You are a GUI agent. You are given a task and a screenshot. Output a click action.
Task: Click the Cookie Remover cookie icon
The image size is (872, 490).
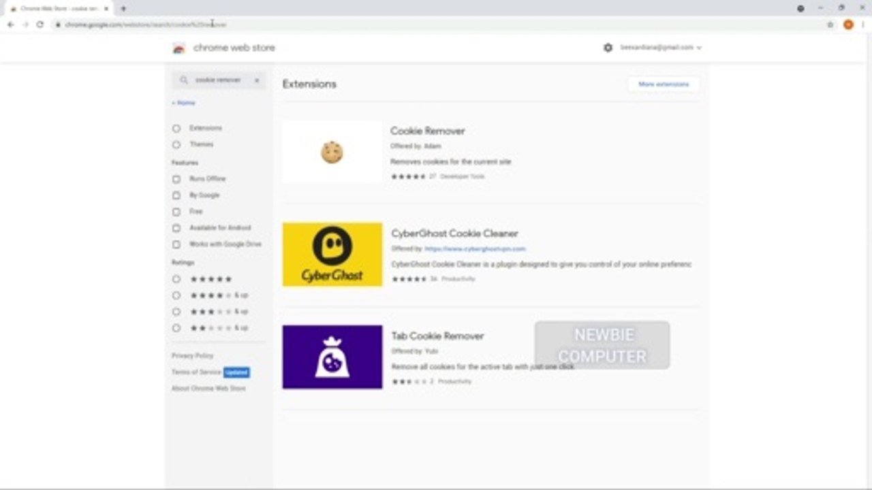click(x=332, y=152)
